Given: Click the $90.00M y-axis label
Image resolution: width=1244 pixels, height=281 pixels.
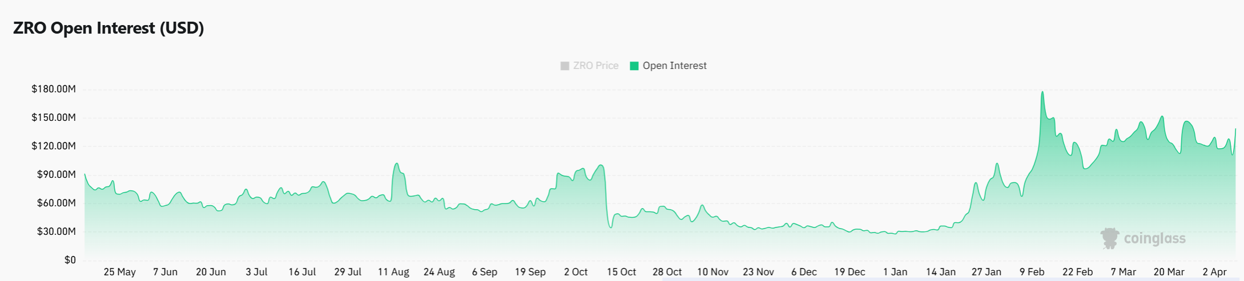Looking at the screenshot, I should [57, 174].
